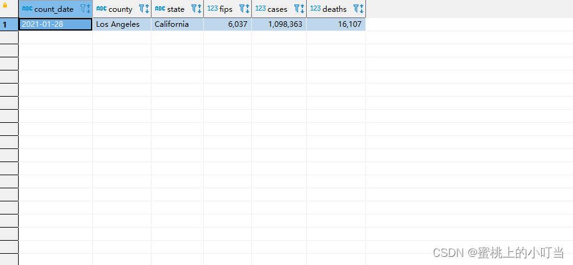Select the count_date column header label

54,9
